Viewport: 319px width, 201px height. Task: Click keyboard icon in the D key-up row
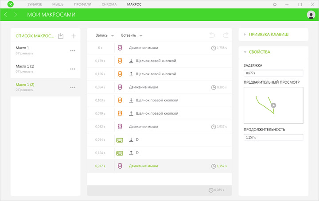[120, 153]
